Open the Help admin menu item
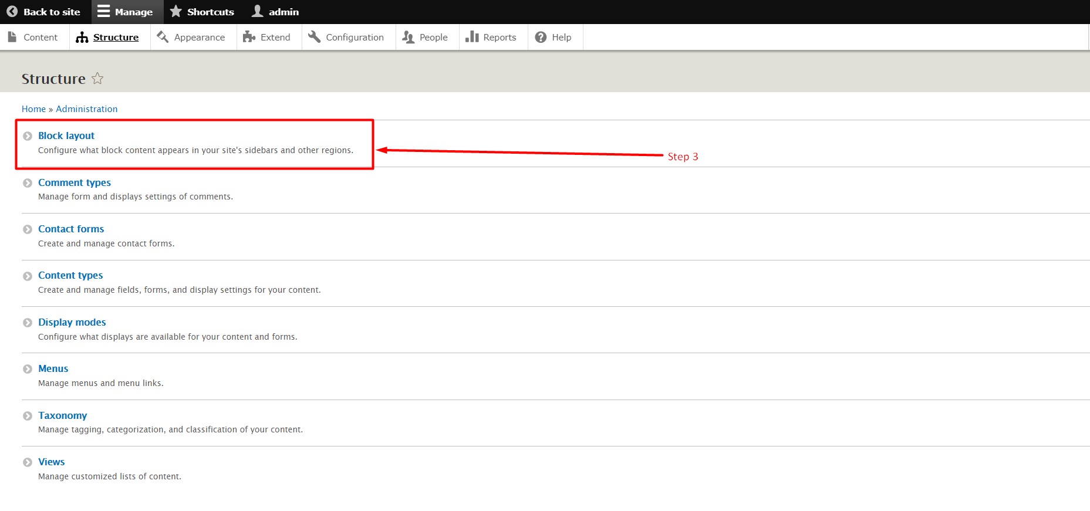 click(555, 37)
